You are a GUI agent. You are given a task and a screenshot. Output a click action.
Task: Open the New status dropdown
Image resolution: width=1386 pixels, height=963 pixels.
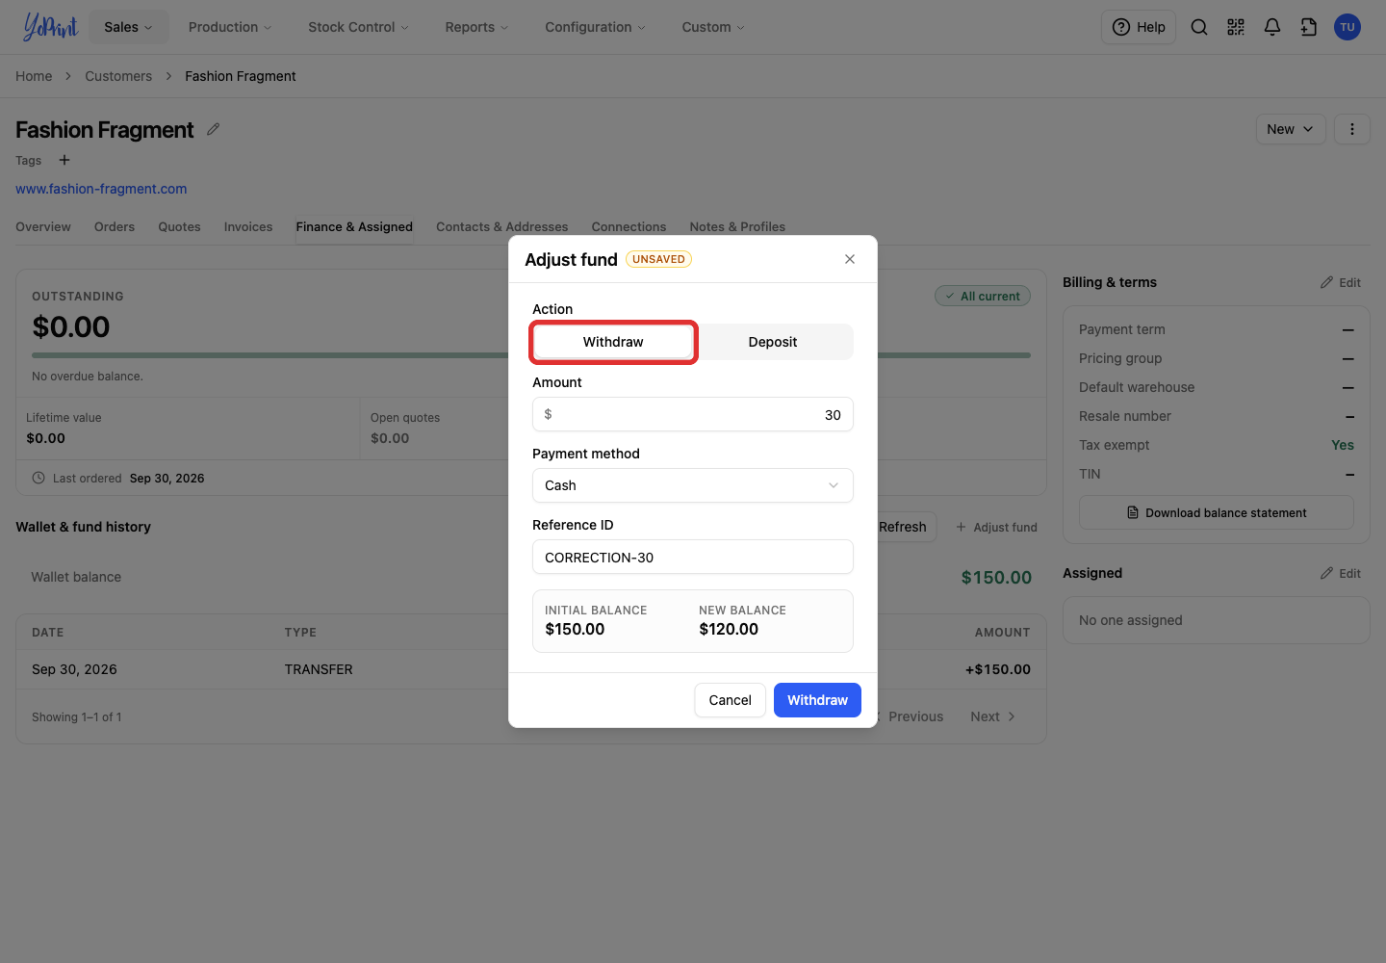[1291, 129]
